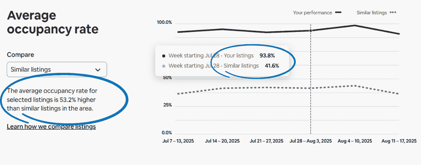Click the "Jul 28 – Aug 3, 2025" week label
Screen dimensions: 421x165
point(310,141)
